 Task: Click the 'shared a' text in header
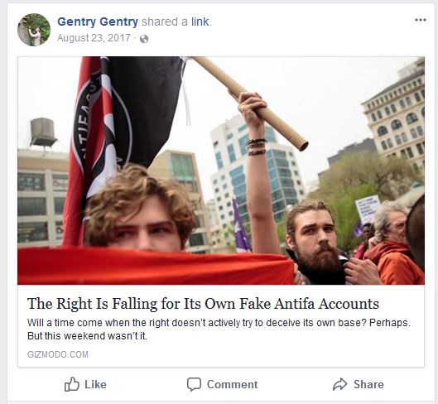(165, 22)
